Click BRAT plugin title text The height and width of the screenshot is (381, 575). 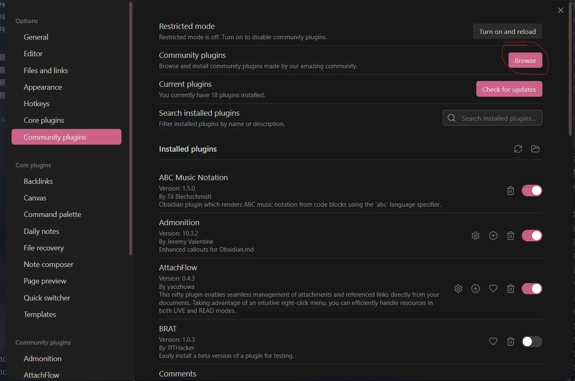(x=168, y=329)
